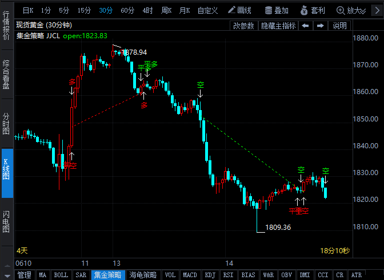The image size is (384, 280).
Task: Select the 4时 period
Action: click(147, 10)
